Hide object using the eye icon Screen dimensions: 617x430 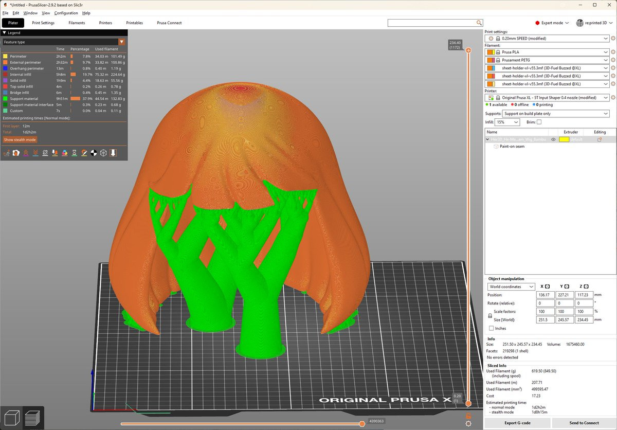553,139
